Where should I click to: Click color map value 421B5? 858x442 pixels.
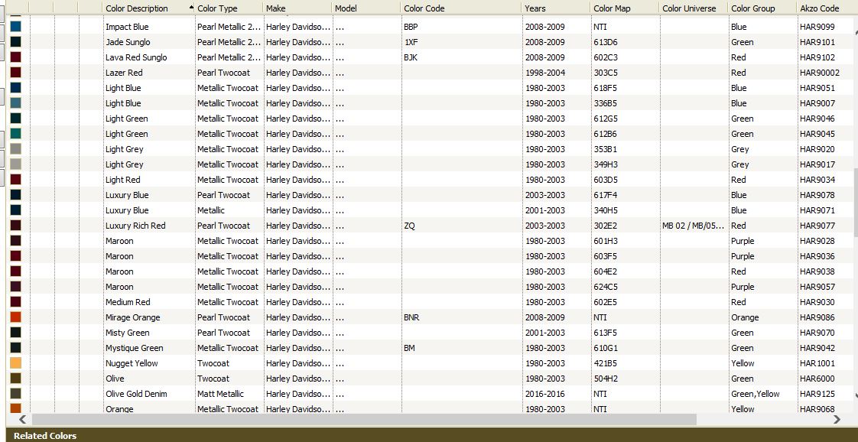coord(606,363)
